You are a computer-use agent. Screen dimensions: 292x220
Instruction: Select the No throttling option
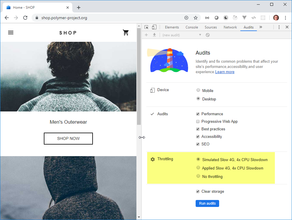[x=198, y=176]
